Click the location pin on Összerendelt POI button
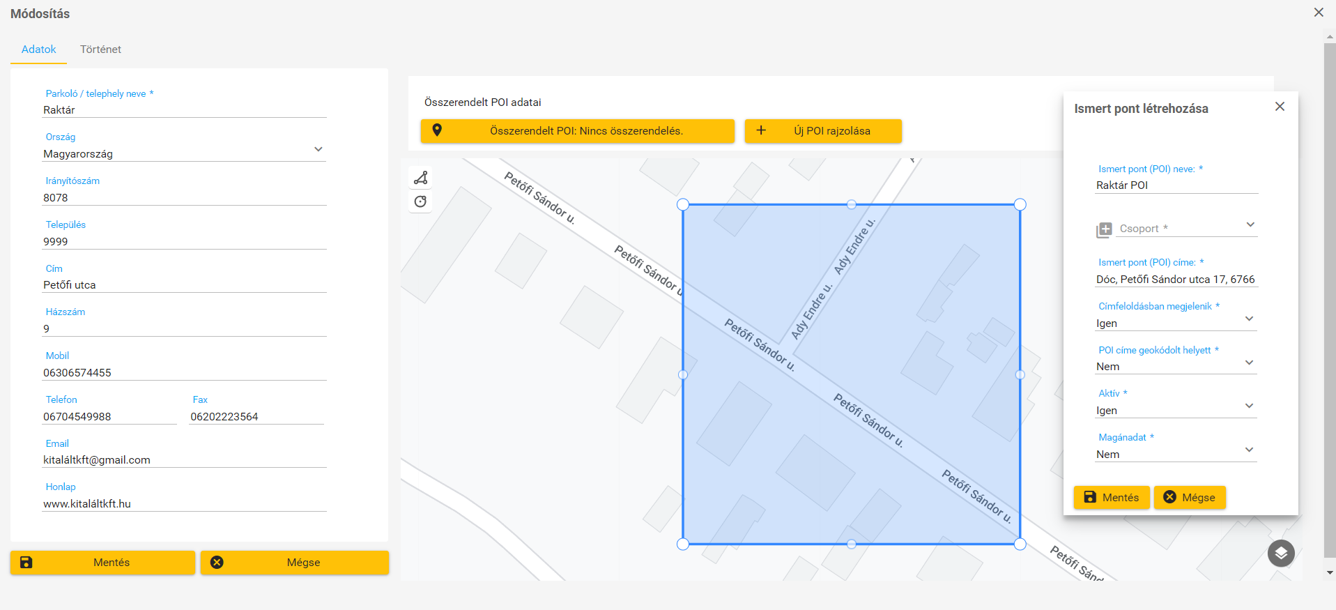 (437, 130)
